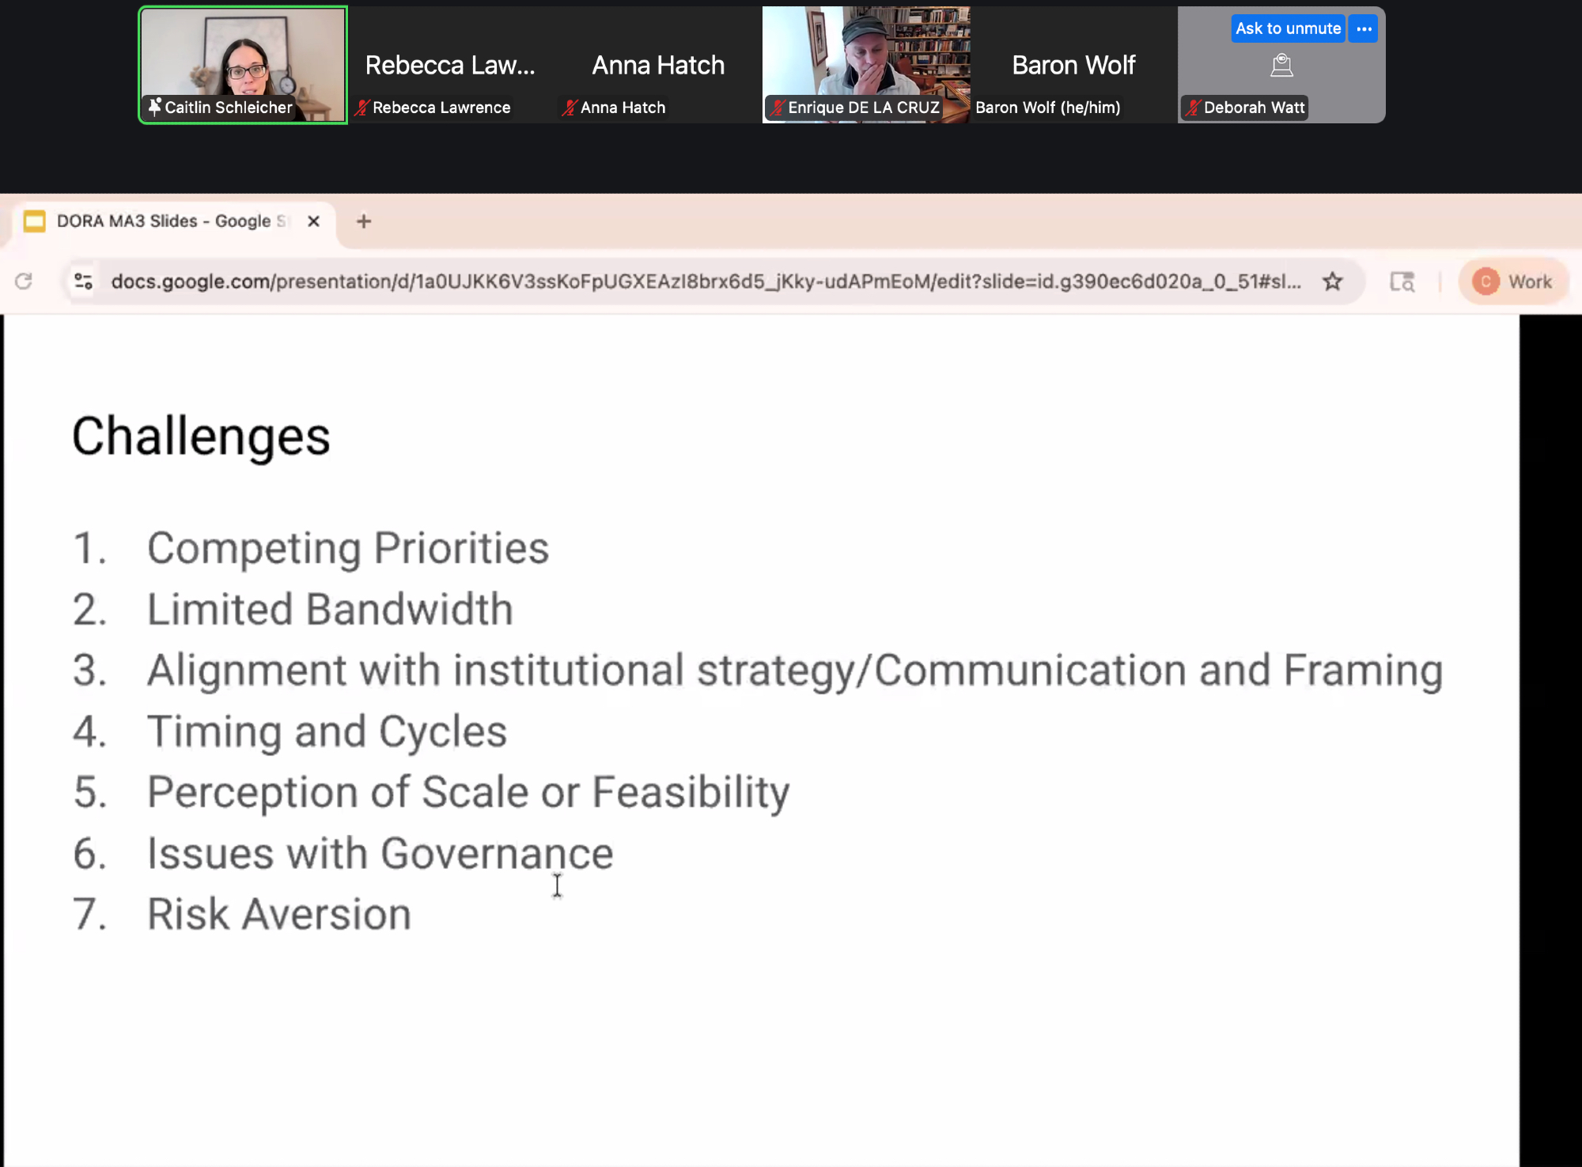The height and width of the screenshot is (1167, 1582).
Task: Open more options menu for Deborah Watt
Action: pyautogui.click(x=1364, y=28)
